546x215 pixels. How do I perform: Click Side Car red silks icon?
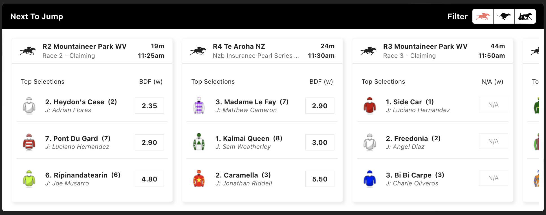click(x=370, y=106)
